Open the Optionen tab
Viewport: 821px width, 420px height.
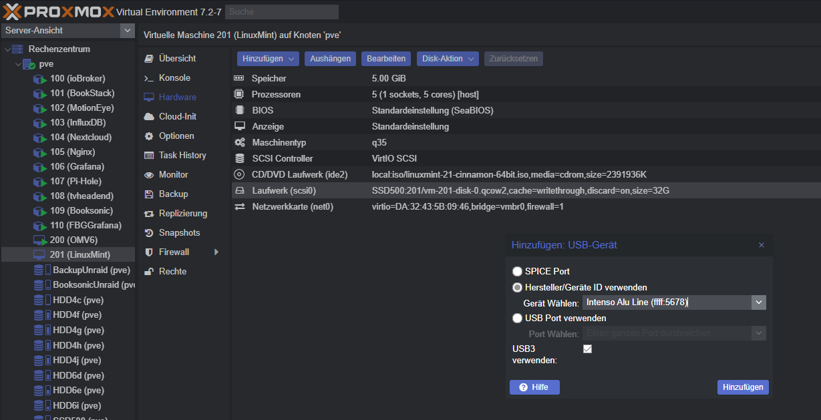point(176,136)
